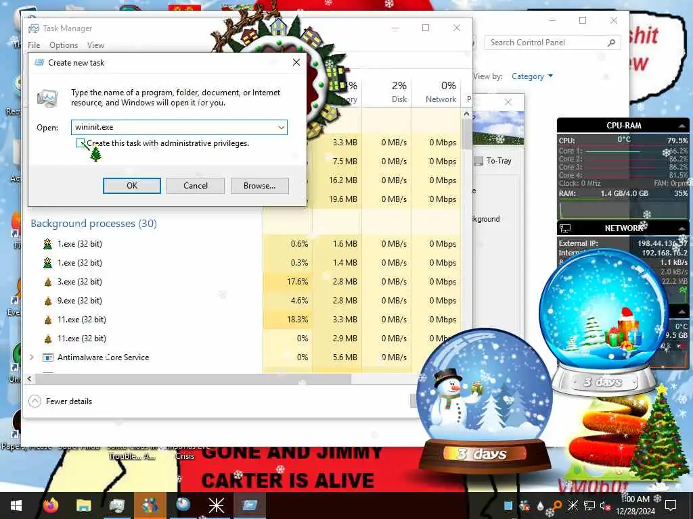The height and width of the screenshot is (519, 693).
Task: Click the scroll-up arrow of the process list
Action: (466, 114)
